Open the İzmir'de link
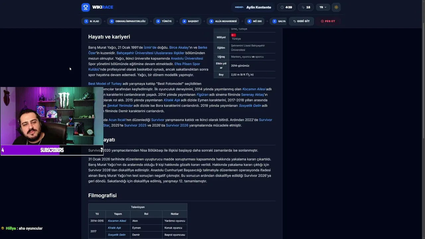 [150, 47]
